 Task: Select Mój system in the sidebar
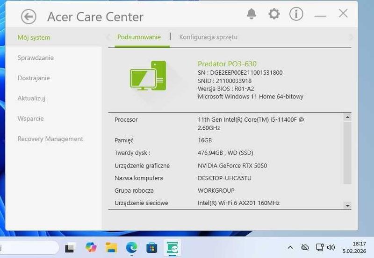[34, 38]
